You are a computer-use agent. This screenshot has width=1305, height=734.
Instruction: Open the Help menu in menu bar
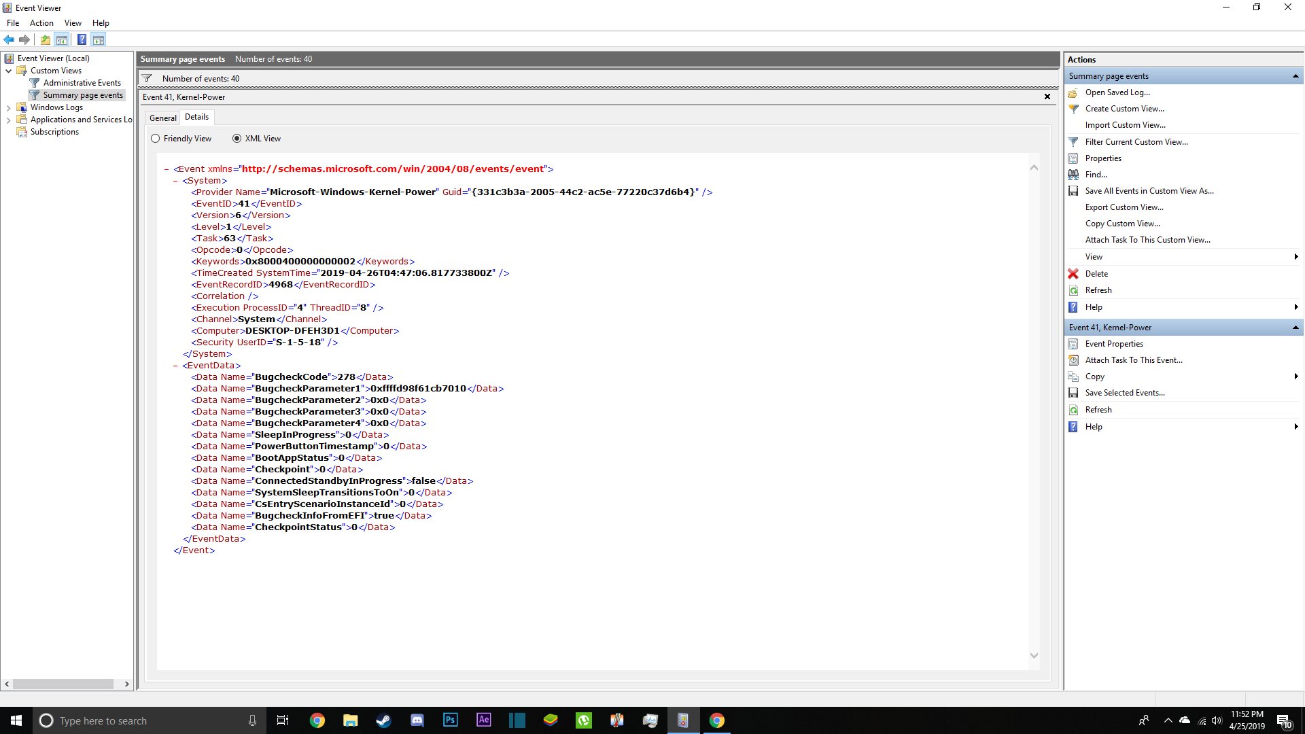101,23
